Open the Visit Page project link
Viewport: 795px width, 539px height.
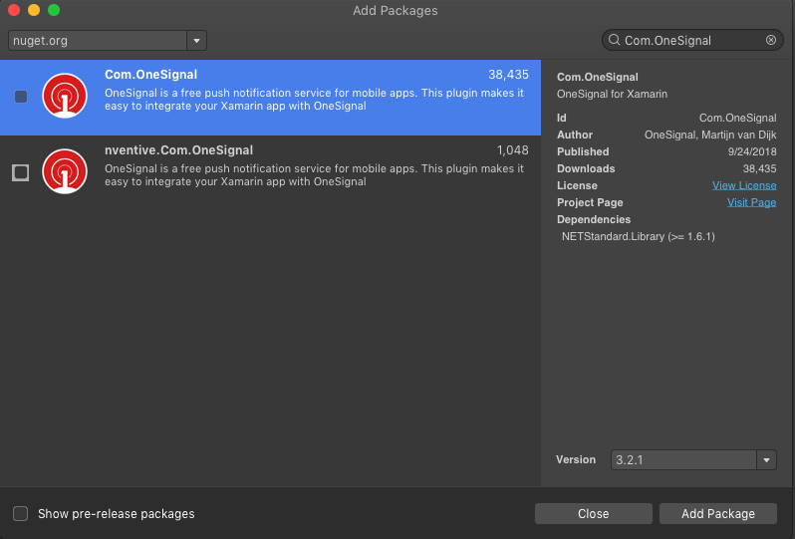click(x=751, y=202)
